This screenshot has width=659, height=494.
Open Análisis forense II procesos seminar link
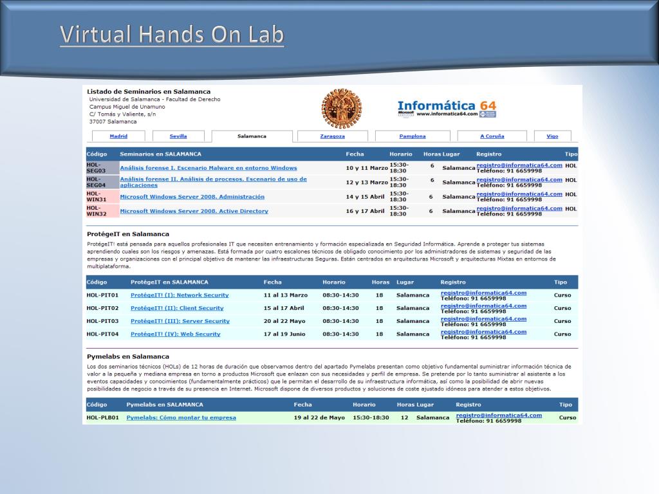point(214,182)
